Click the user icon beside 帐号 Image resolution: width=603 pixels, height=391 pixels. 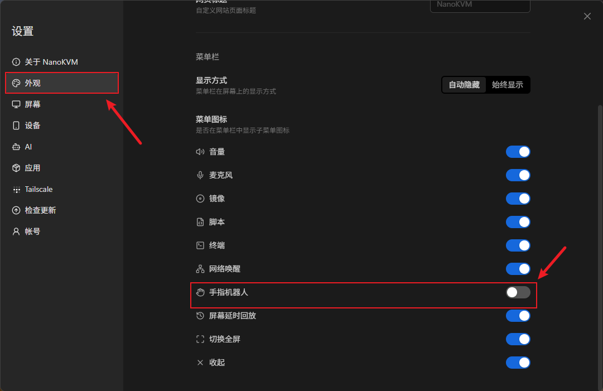click(x=16, y=231)
